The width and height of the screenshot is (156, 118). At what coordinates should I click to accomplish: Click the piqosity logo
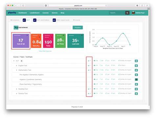point(12,13)
